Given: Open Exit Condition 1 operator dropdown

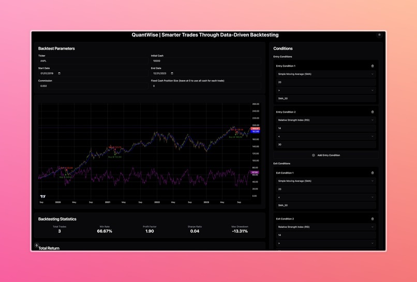Looking at the screenshot, I should coord(326,197).
